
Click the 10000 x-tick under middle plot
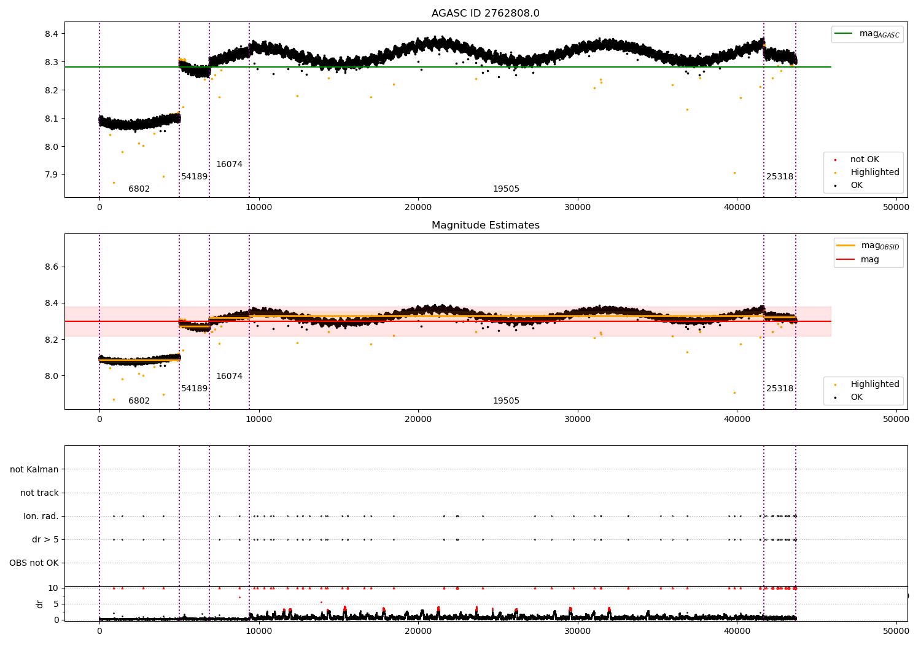click(x=258, y=420)
